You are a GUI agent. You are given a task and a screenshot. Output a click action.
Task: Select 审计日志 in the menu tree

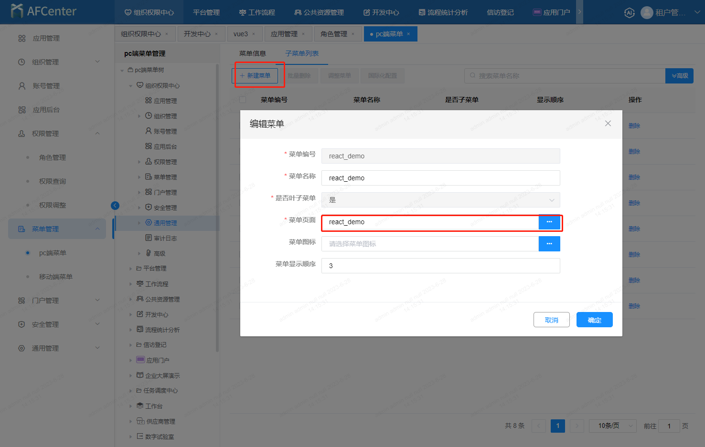point(165,238)
